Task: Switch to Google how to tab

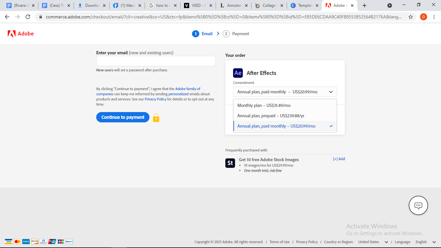Action: (162, 5)
